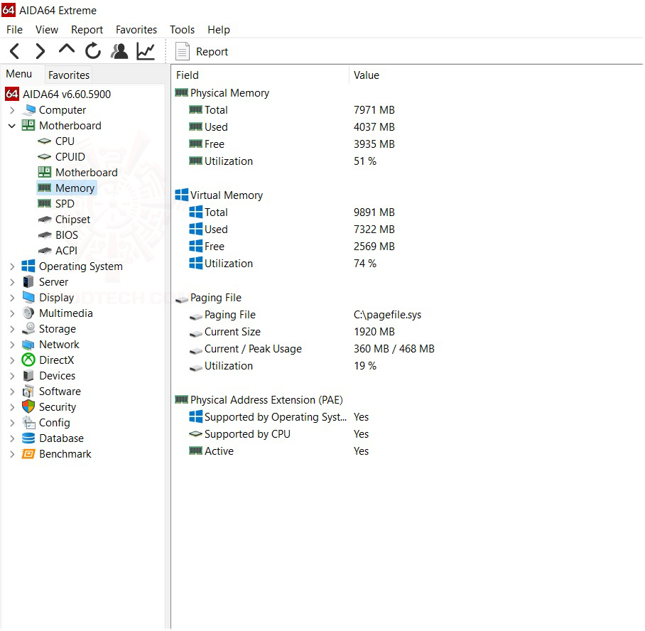Expand the Network node

coord(12,345)
